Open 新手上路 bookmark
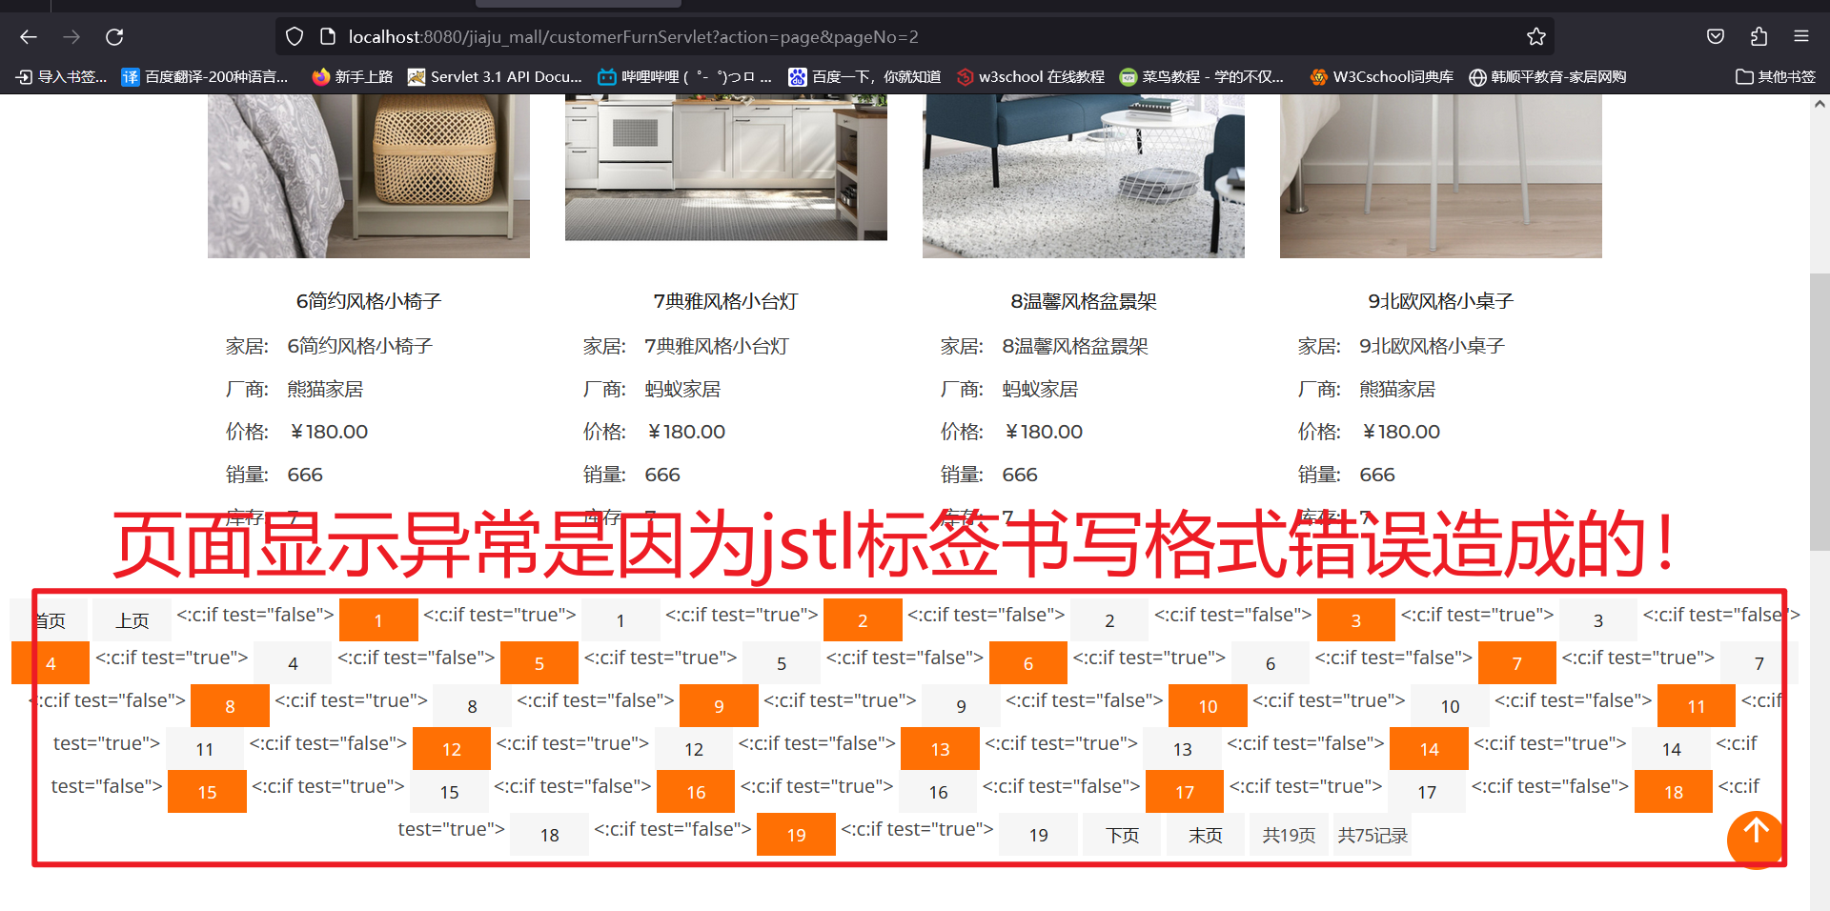Screen dimensions: 1830x911 coord(353,77)
